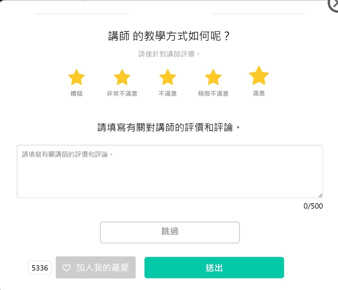Give five stars with 滿意 star
Screen dimensions: 338x290
click(259, 76)
